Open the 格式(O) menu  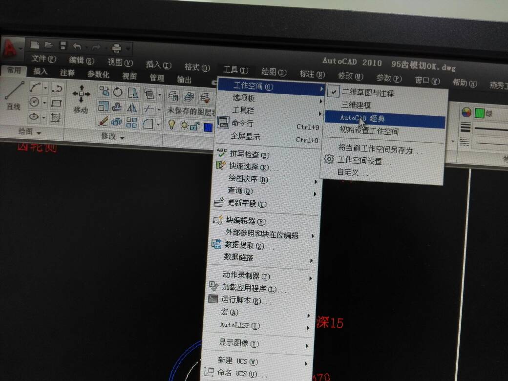[x=197, y=67]
